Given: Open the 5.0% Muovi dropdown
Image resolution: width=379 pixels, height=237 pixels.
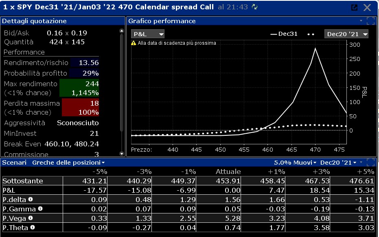Looking at the screenshot, I should pos(295,163).
